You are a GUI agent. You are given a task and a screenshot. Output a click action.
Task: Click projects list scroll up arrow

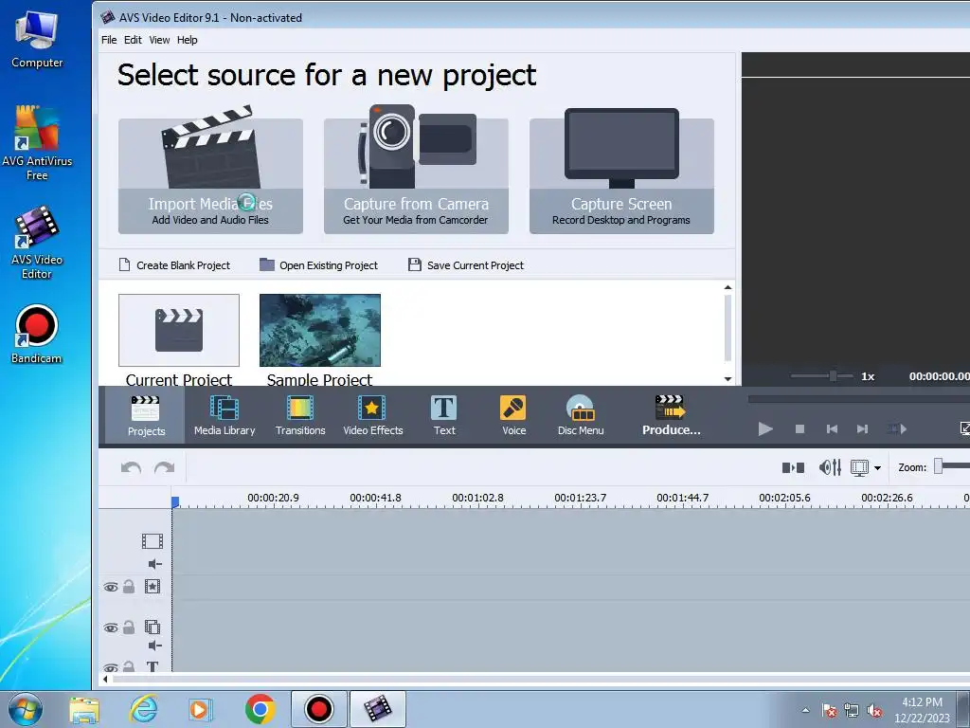[727, 287]
